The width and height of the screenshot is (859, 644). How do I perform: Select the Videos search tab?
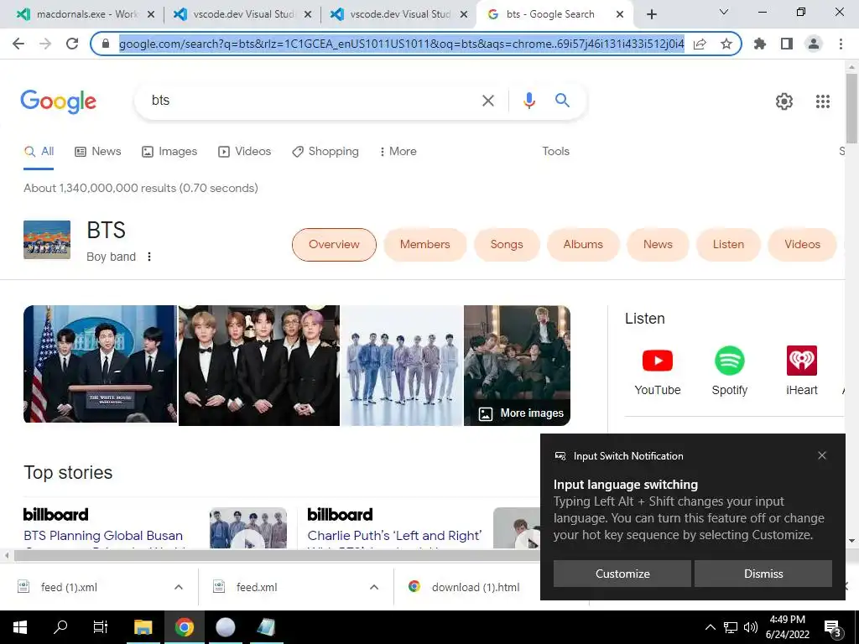coord(244,151)
